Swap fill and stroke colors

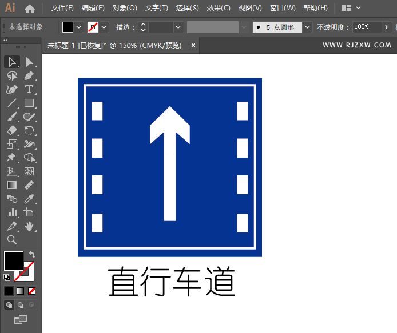(x=32, y=254)
